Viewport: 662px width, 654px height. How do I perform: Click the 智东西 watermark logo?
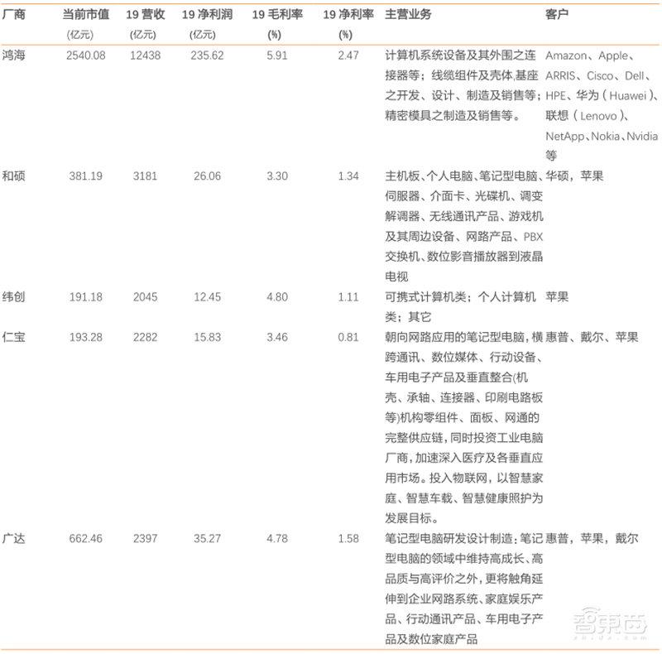coord(610,628)
